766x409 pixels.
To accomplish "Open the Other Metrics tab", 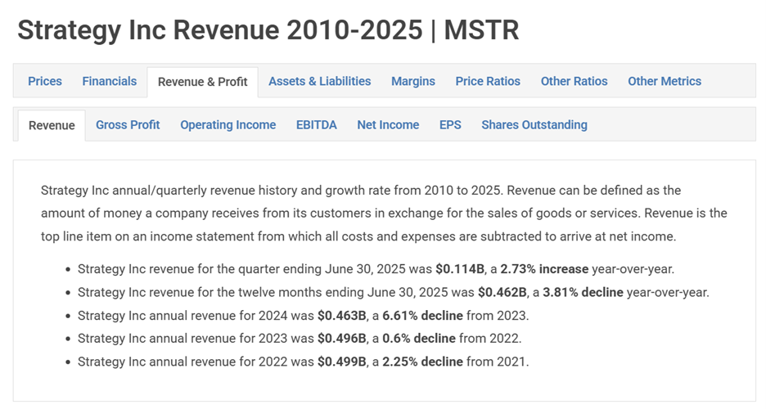I will pyautogui.click(x=665, y=81).
